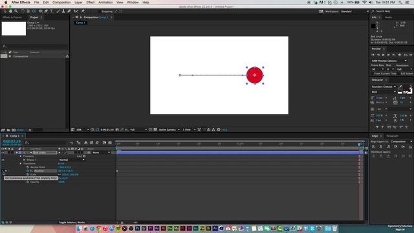
Task: Select the Eraser tool
Action: coord(69,11)
